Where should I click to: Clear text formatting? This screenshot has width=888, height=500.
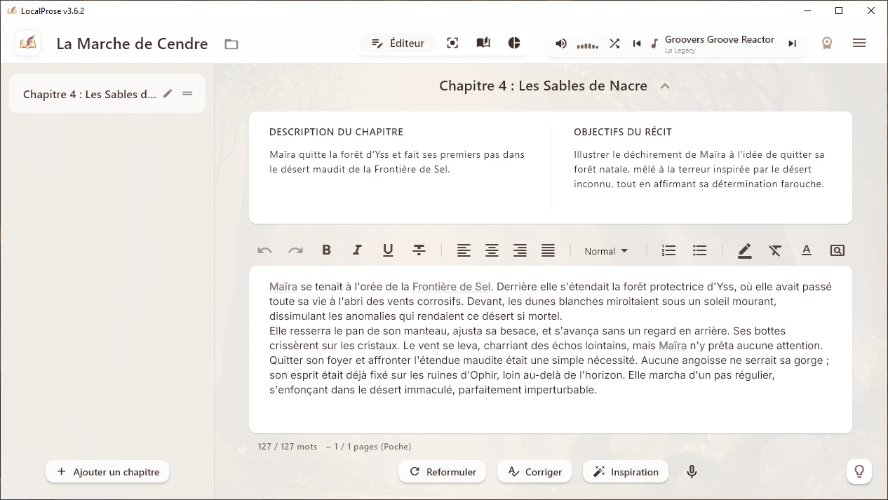click(775, 250)
